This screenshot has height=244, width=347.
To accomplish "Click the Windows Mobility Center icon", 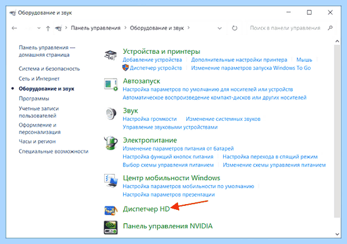I will (x=110, y=181).
